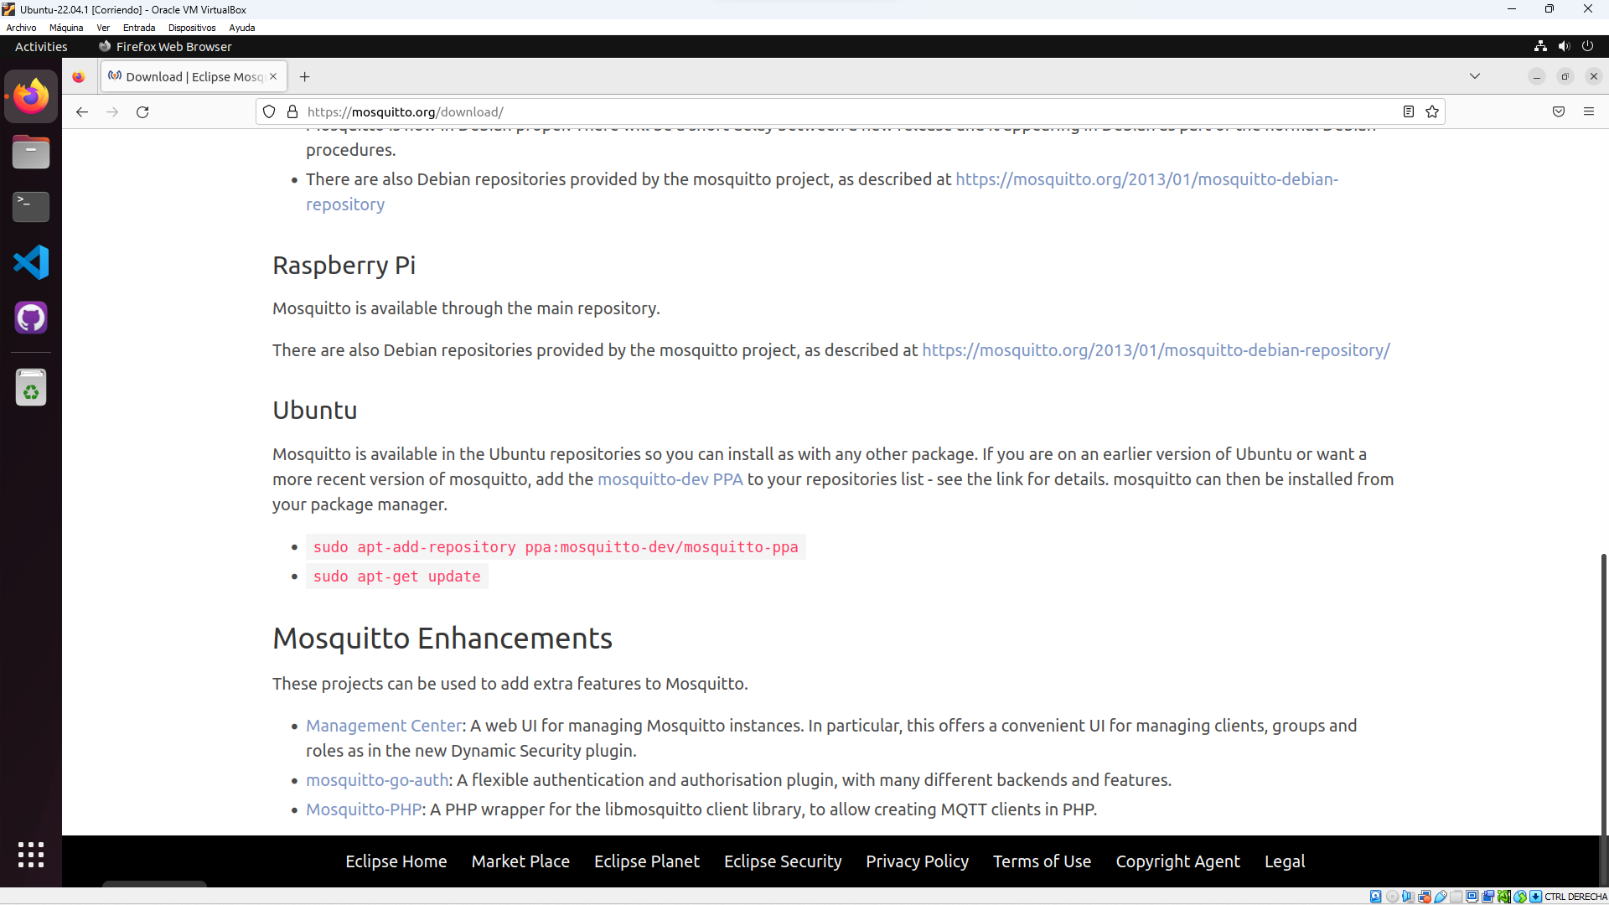Open the mosquitto-dev PPA link
1609x905 pixels.
coord(670,479)
